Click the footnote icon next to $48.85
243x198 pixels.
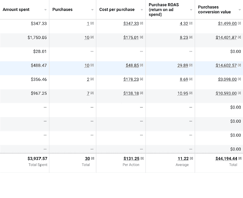[x=141, y=65]
